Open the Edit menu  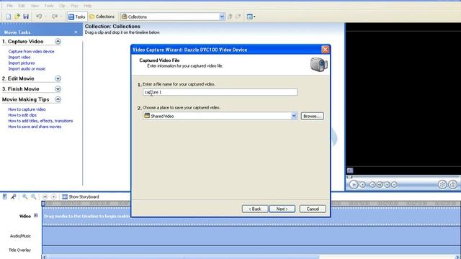pyautogui.click(x=22, y=6)
